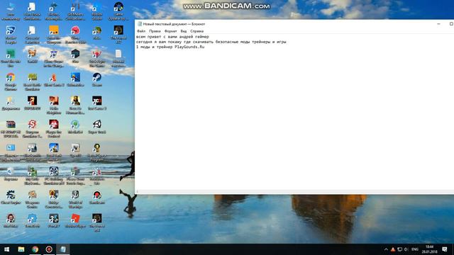
Task: Open the Вид menu in Notepad
Action: tap(184, 31)
